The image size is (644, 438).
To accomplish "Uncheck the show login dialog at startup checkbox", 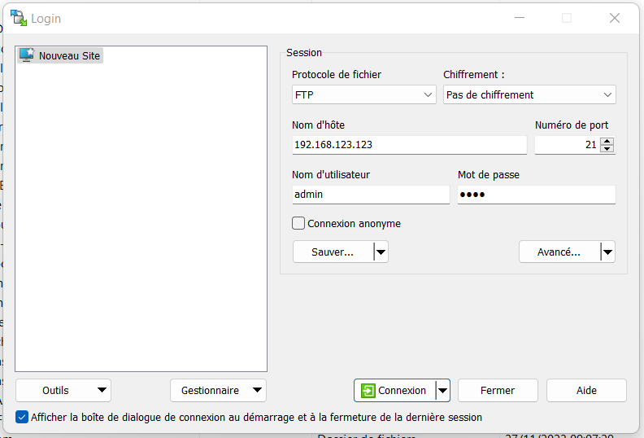I will [x=22, y=417].
